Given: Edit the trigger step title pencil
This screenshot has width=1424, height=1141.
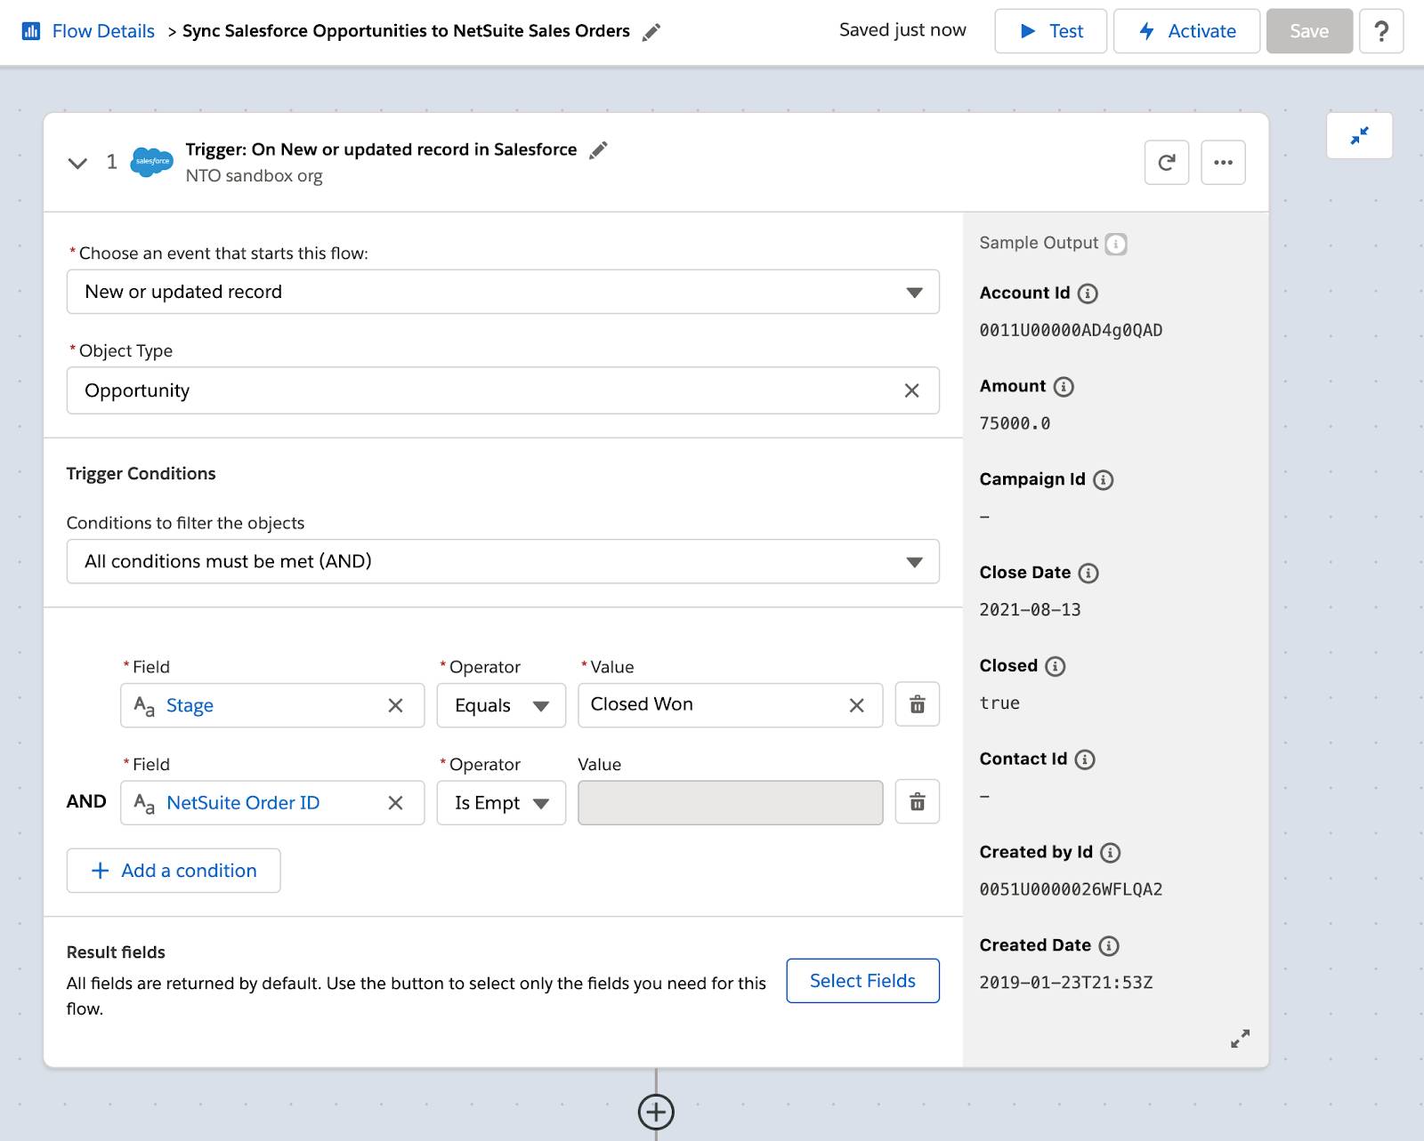Looking at the screenshot, I should [598, 150].
